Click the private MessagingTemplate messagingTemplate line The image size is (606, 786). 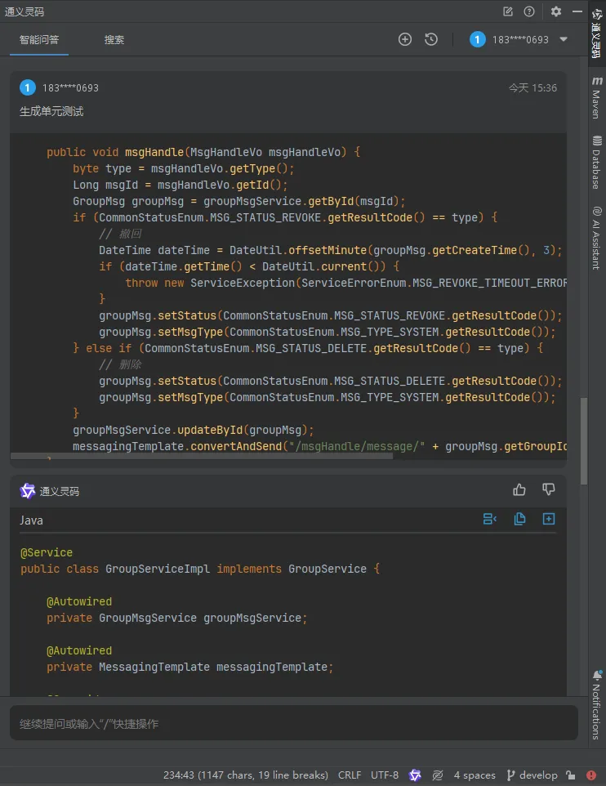[190, 667]
